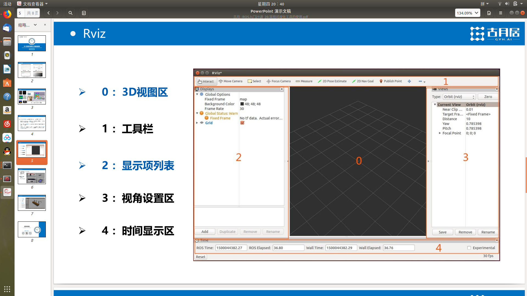The width and height of the screenshot is (527, 296).
Task: Select the Interact tool in RViz toolbar
Action: [206, 81]
